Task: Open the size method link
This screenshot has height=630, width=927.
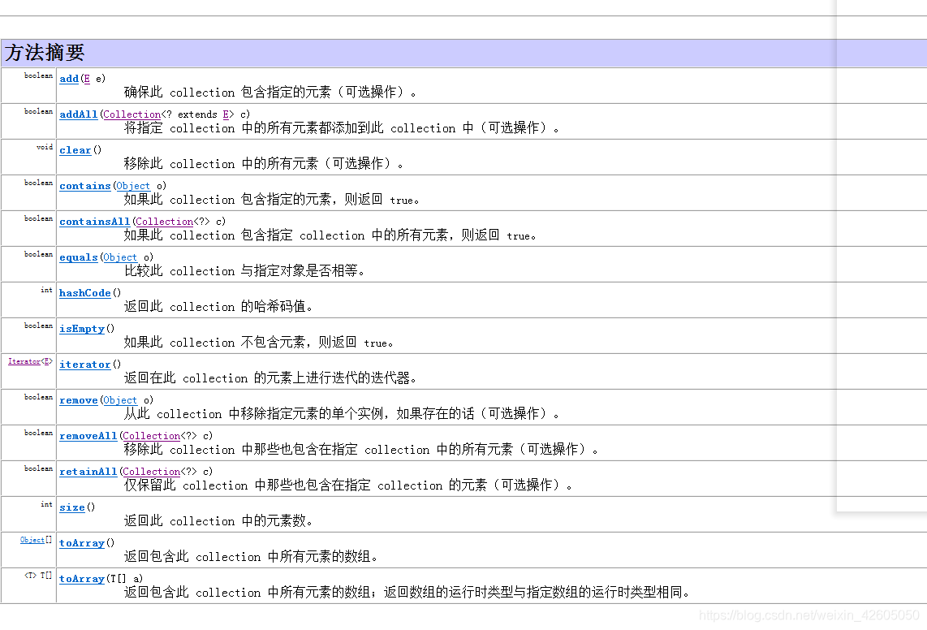Action: 72,507
